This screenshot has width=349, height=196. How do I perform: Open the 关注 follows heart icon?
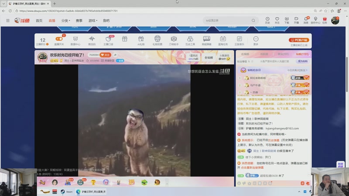point(277,20)
